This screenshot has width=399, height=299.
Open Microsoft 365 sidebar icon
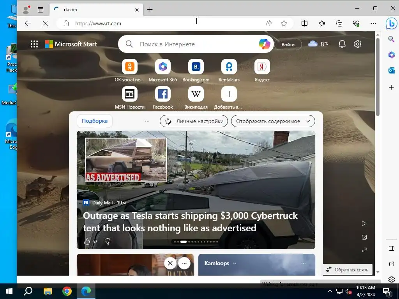tap(391, 55)
